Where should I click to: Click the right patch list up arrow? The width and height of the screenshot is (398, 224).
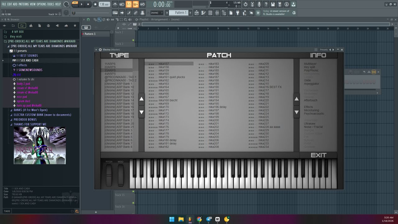(x=297, y=99)
